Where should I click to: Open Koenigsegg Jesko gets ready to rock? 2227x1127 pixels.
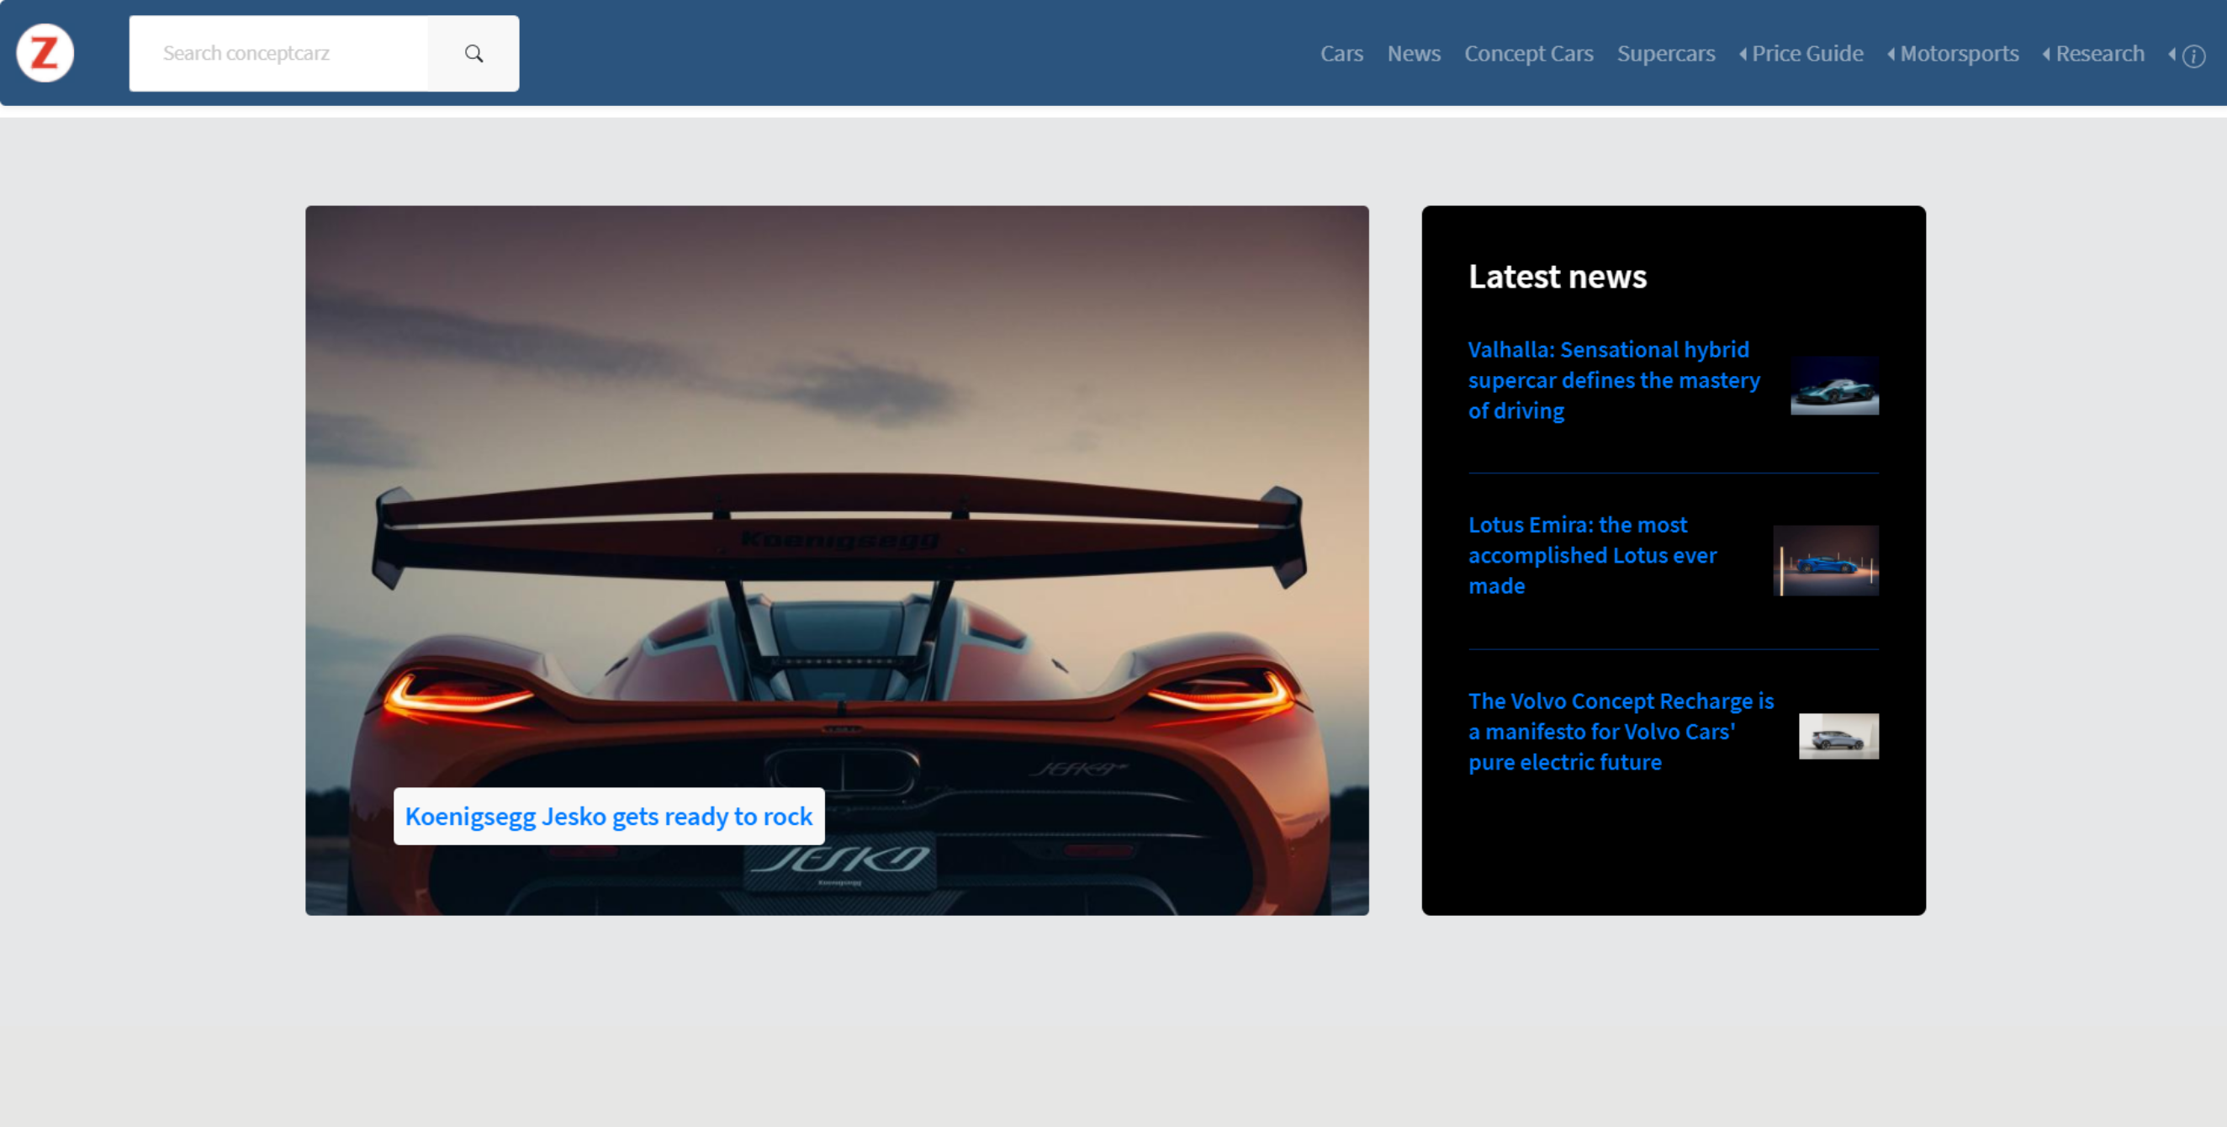(609, 816)
